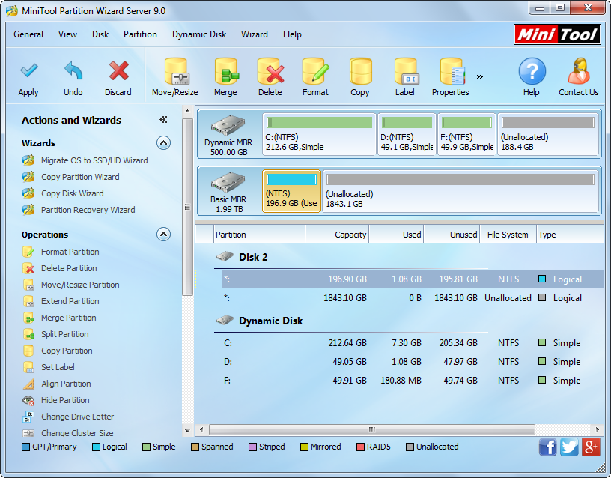Select the 1843.10 GB Unallocated row
611x478 pixels.
pyautogui.click(x=399, y=298)
